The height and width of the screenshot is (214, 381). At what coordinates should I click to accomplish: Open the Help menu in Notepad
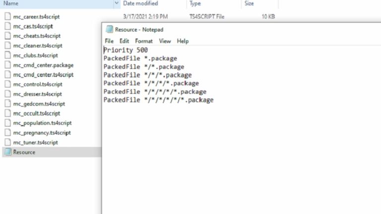click(x=183, y=41)
